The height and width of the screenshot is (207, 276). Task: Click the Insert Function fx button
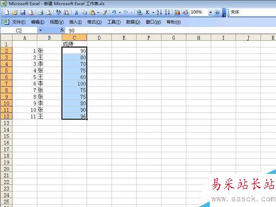(x=62, y=30)
